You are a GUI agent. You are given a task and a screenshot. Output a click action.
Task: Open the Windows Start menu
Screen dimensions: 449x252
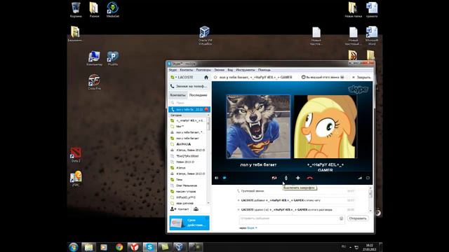coord(73,247)
